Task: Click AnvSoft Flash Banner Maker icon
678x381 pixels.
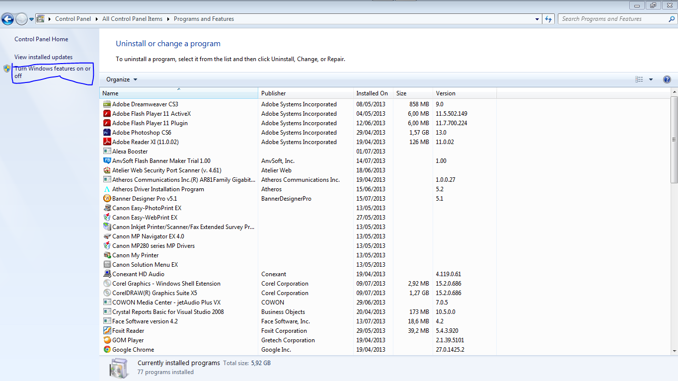Action: click(107, 161)
